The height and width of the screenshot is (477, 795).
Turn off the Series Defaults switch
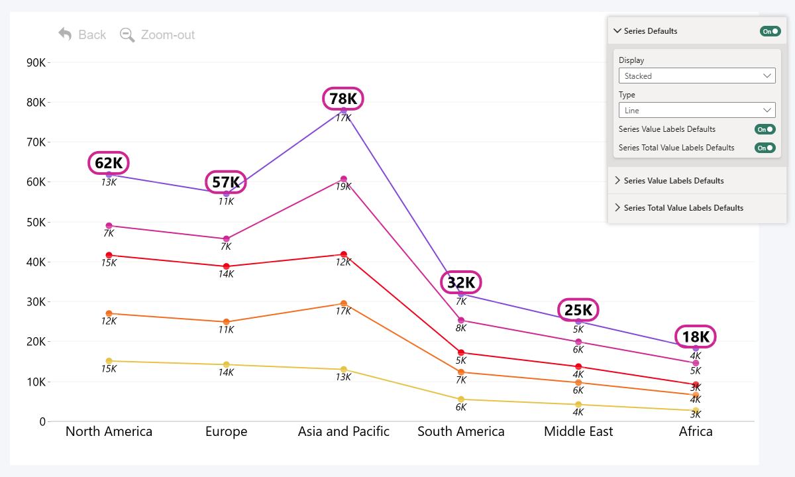point(770,30)
